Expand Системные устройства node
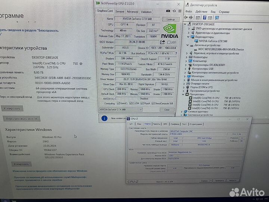The width and height of the screenshot is (269, 202). (x=181, y=115)
